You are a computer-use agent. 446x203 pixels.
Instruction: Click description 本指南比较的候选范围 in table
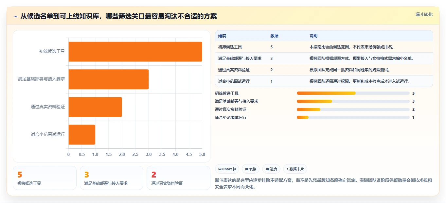click(x=352, y=47)
